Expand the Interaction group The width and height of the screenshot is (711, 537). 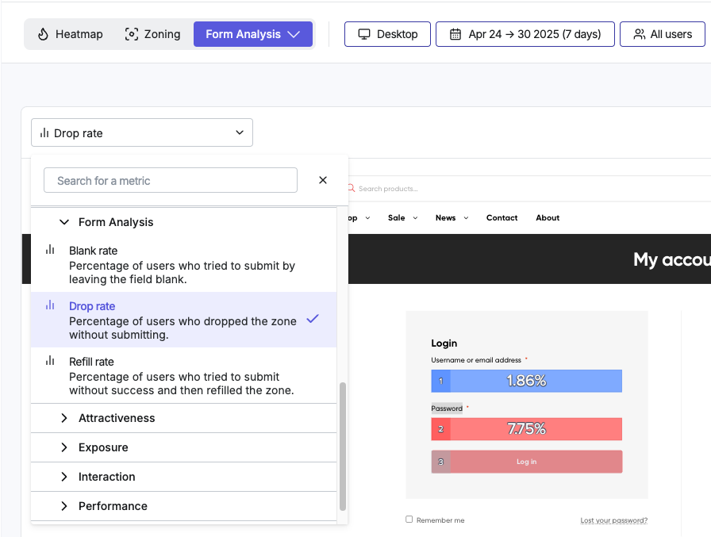coord(183,477)
